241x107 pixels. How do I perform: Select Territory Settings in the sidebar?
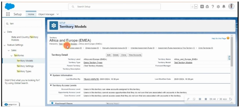click(25, 66)
